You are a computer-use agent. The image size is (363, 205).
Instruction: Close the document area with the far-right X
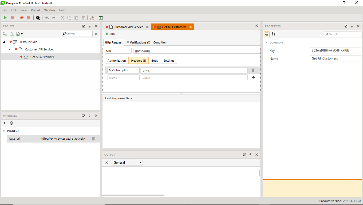click(257, 26)
